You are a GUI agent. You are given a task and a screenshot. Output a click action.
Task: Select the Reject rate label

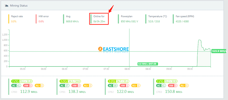click(x=17, y=16)
